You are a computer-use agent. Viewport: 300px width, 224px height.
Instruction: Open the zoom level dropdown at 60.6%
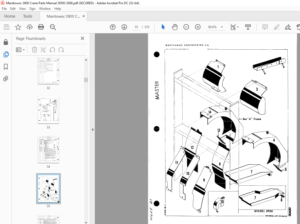click(x=222, y=27)
